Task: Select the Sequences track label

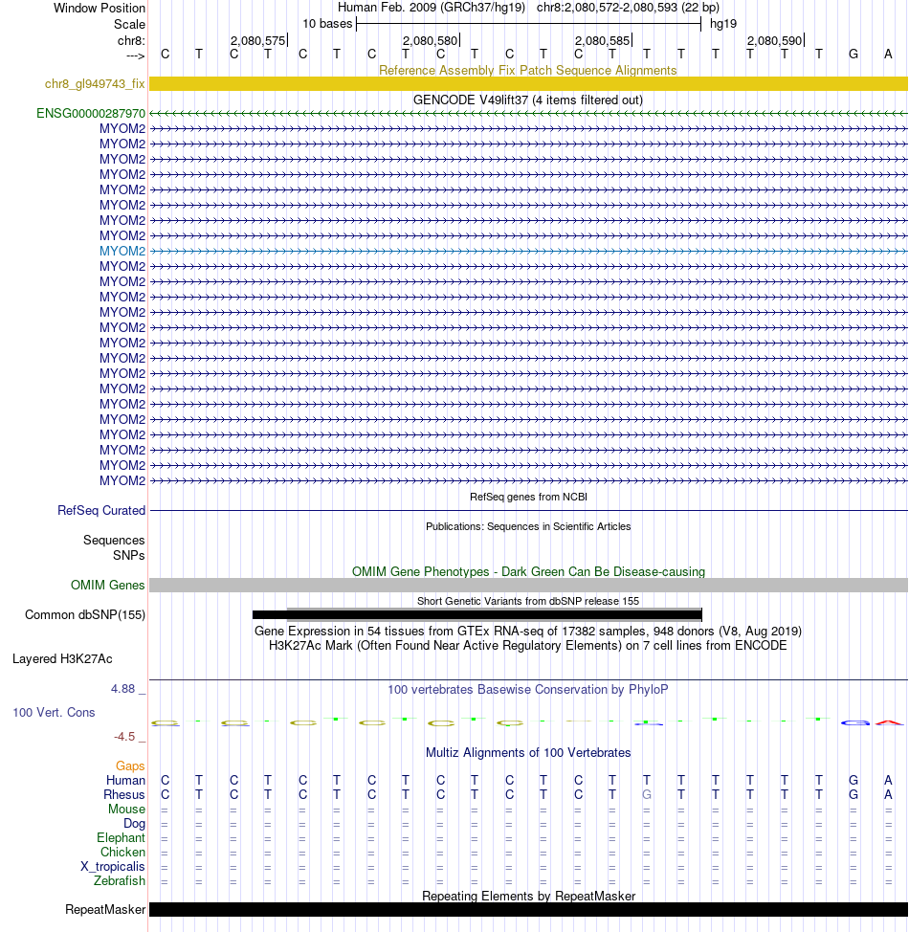Action: tap(114, 541)
